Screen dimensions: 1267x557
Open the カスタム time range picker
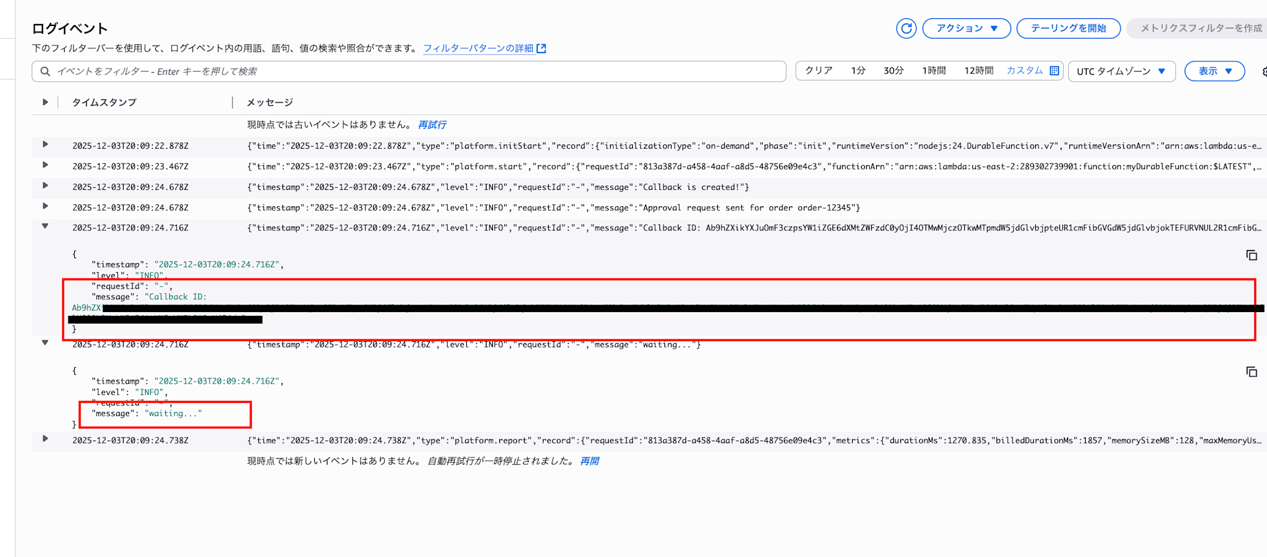(x=1033, y=71)
